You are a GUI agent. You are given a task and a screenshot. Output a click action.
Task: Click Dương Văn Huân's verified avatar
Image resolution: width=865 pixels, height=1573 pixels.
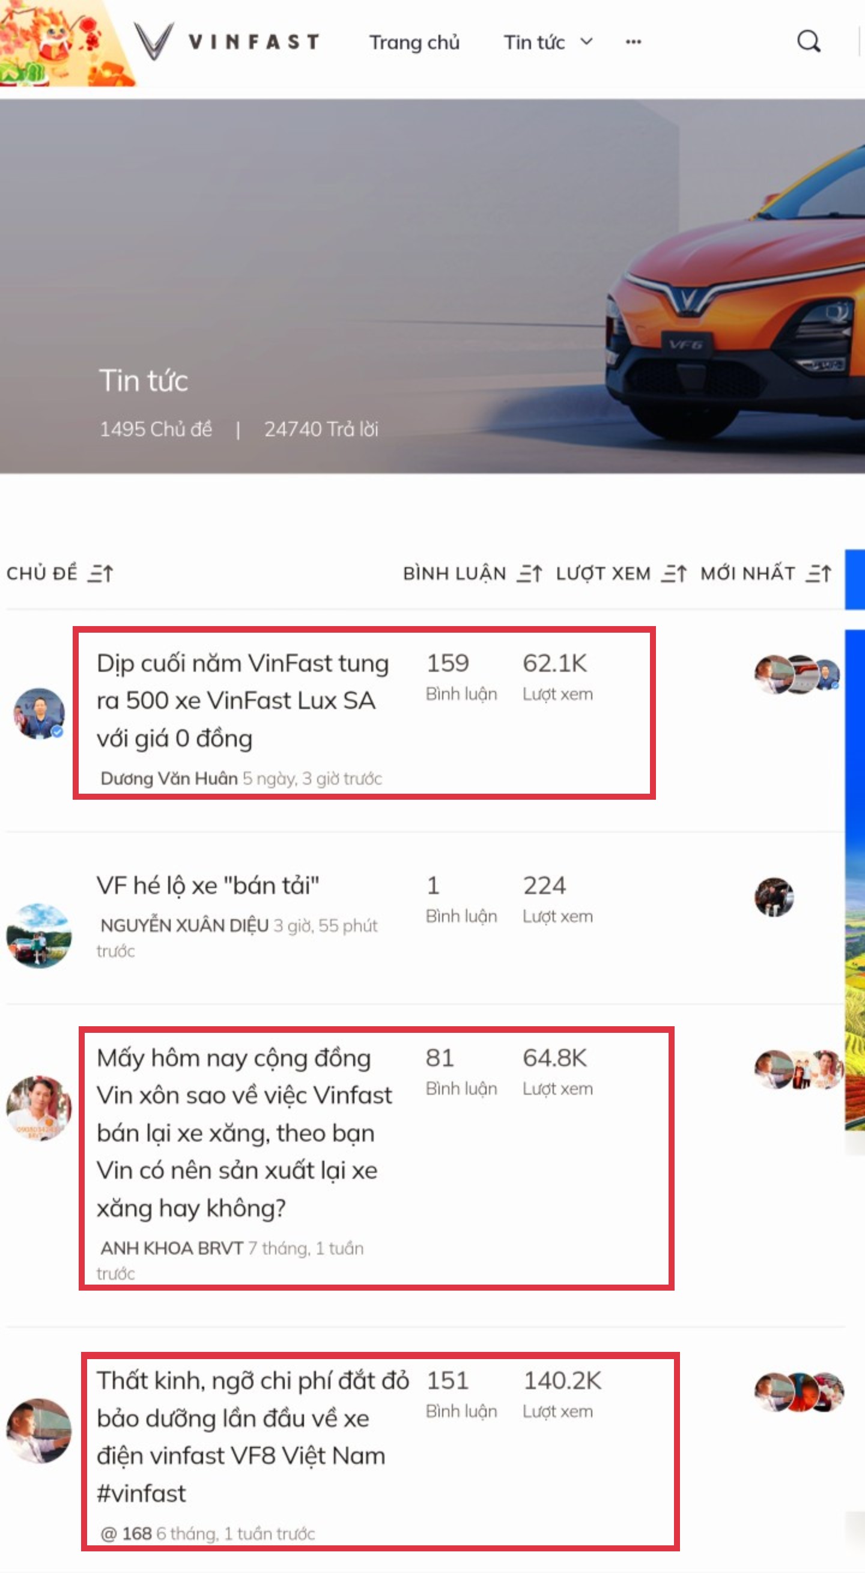[39, 713]
